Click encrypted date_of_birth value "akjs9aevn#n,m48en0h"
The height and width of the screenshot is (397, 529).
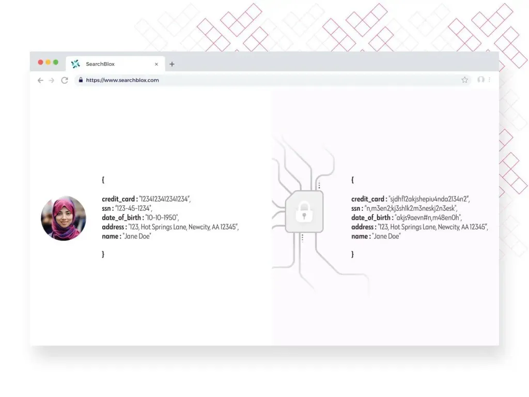[428, 218]
